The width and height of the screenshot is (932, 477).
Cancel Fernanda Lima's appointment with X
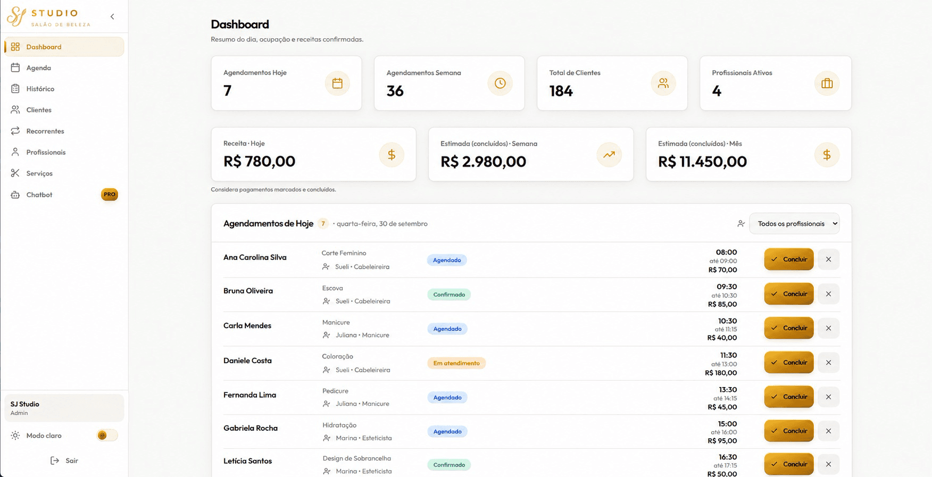tap(828, 397)
